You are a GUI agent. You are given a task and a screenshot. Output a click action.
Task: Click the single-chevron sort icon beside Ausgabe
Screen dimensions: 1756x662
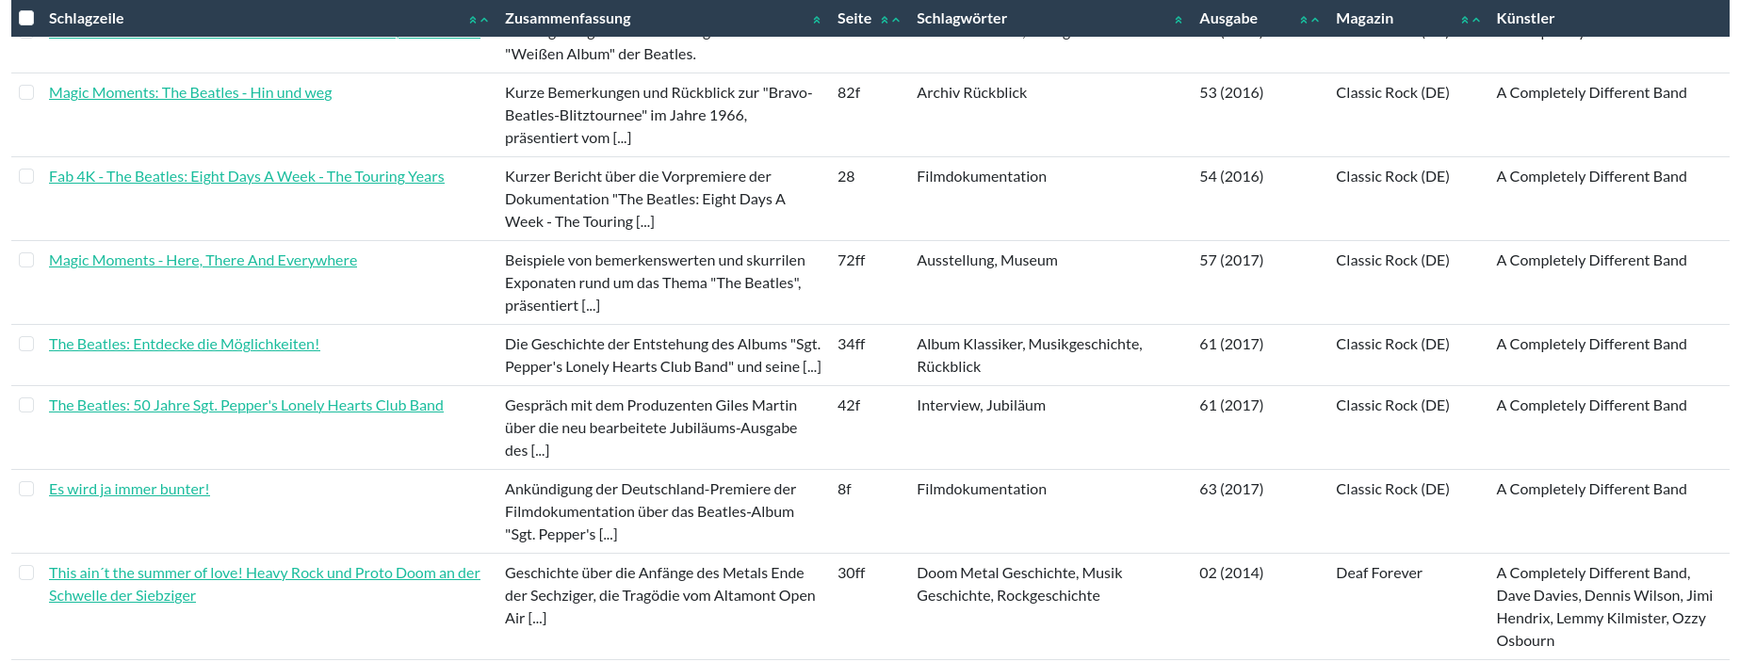[1315, 20]
